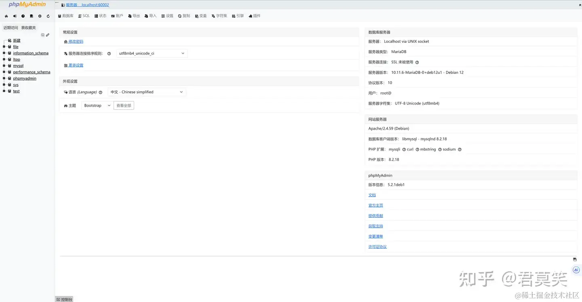This screenshot has width=582, height=302.
Task: Click help icon after curl extension
Action: click(x=418, y=149)
